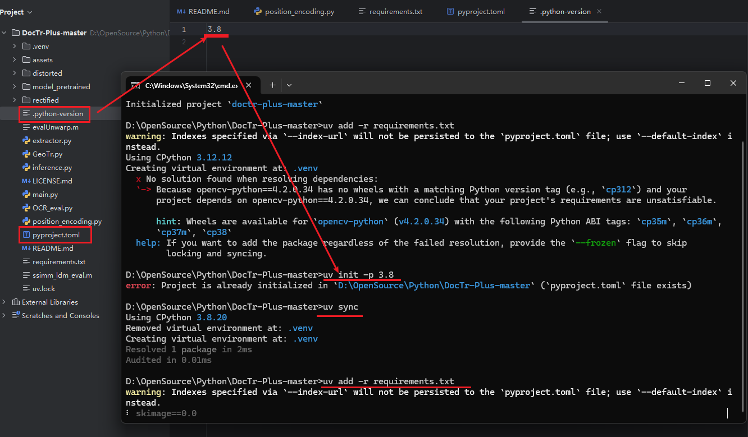748x437 pixels.
Task: Expand the assets folder chevron
Action: [15, 59]
